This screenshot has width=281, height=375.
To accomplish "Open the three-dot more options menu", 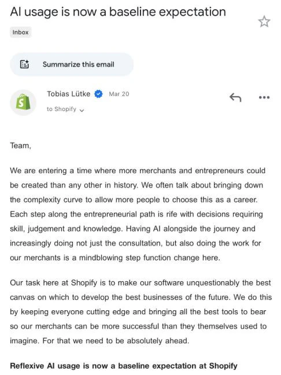I will point(264,97).
